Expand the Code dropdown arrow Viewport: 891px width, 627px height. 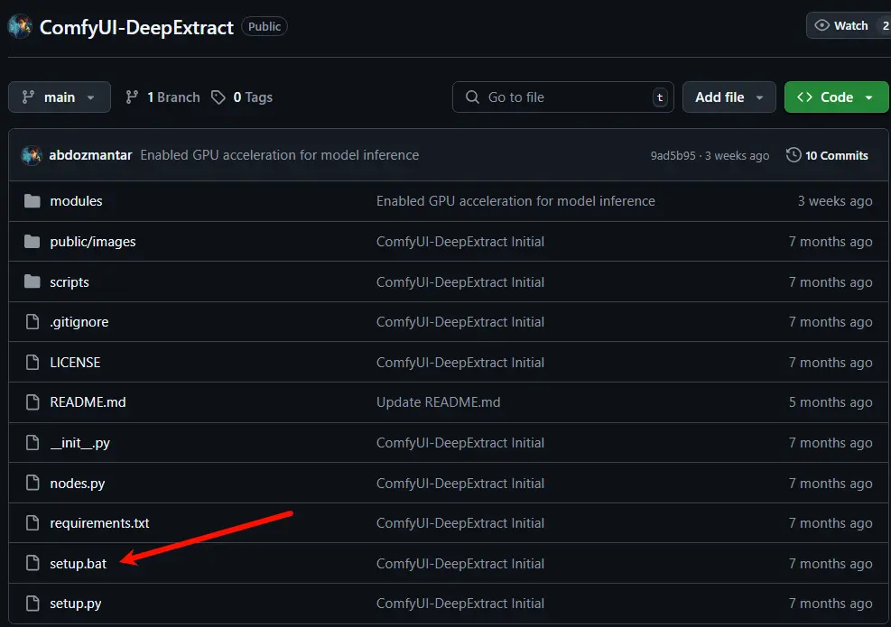point(868,97)
